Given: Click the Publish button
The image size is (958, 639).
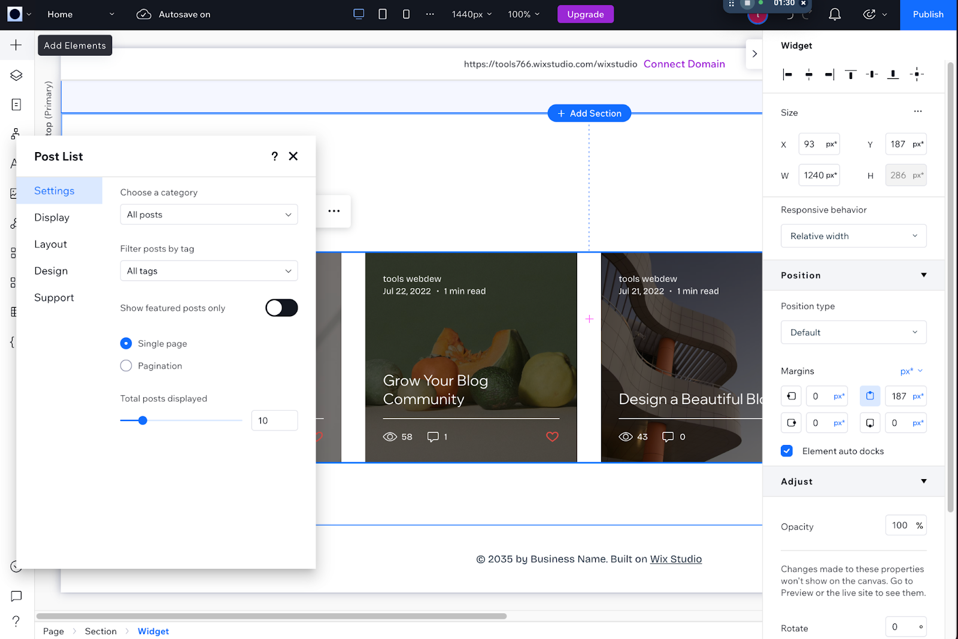Looking at the screenshot, I should tap(927, 14).
